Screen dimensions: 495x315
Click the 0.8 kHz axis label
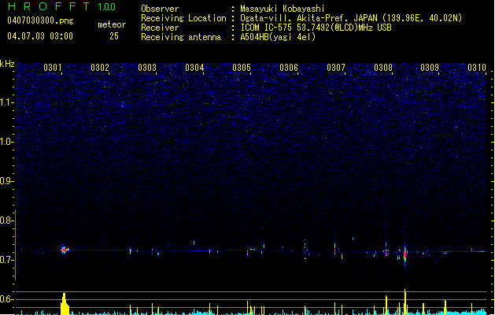click(x=6, y=220)
